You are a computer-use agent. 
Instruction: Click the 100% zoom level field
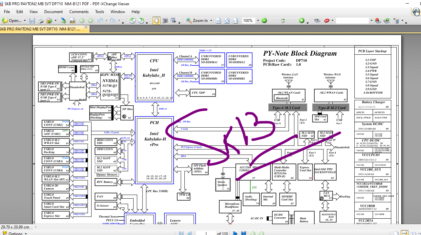pos(248,21)
